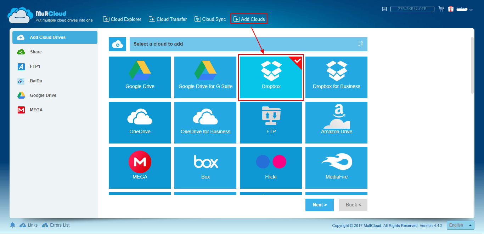Open the Cloud Transfer tab

(168, 19)
